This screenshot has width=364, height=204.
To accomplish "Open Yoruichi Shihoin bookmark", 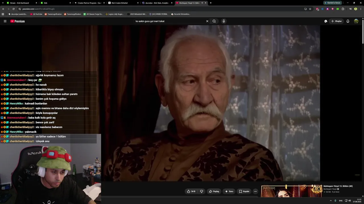I will click(181, 14).
